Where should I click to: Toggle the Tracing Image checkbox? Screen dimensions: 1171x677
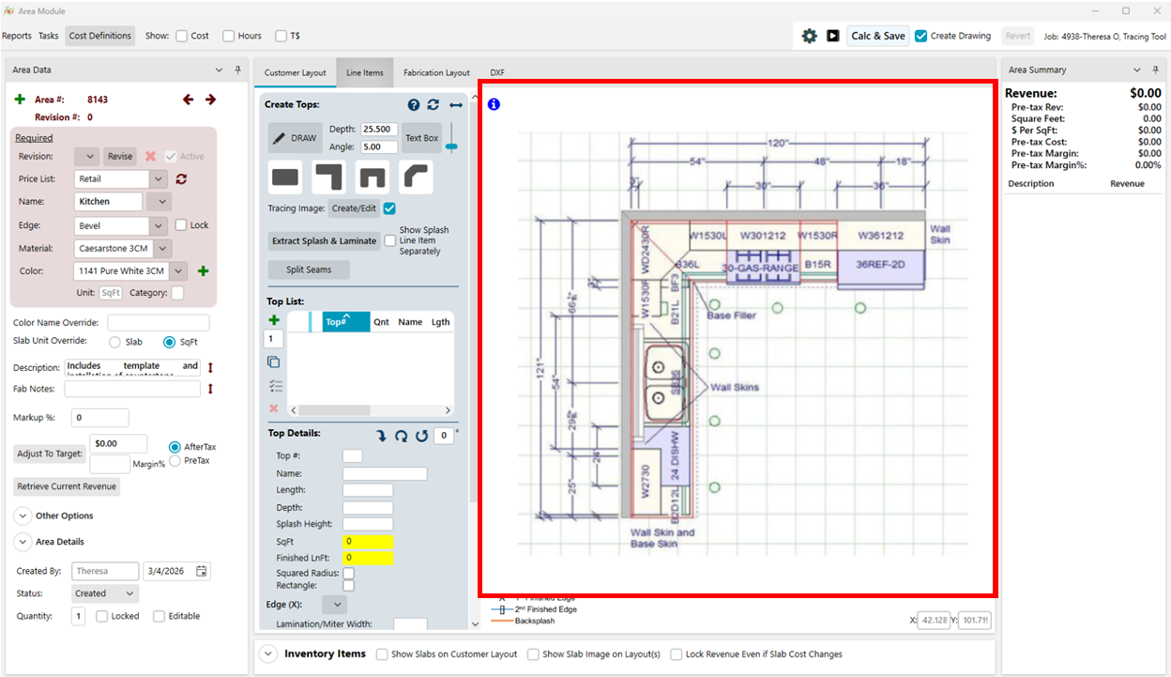(390, 208)
